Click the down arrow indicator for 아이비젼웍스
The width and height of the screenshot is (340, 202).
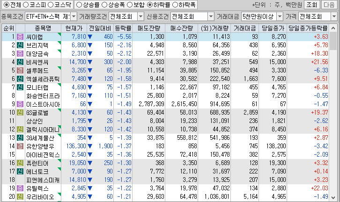[x=90, y=155]
